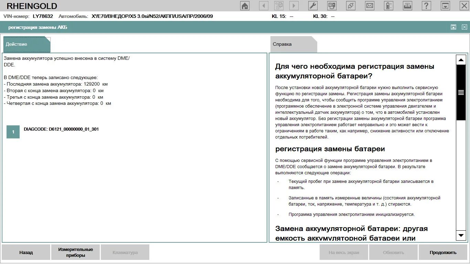The width and height of the screenshot is (470, 264).
Task: Open Измерительные приборы
Action: [x=76, y=252]
